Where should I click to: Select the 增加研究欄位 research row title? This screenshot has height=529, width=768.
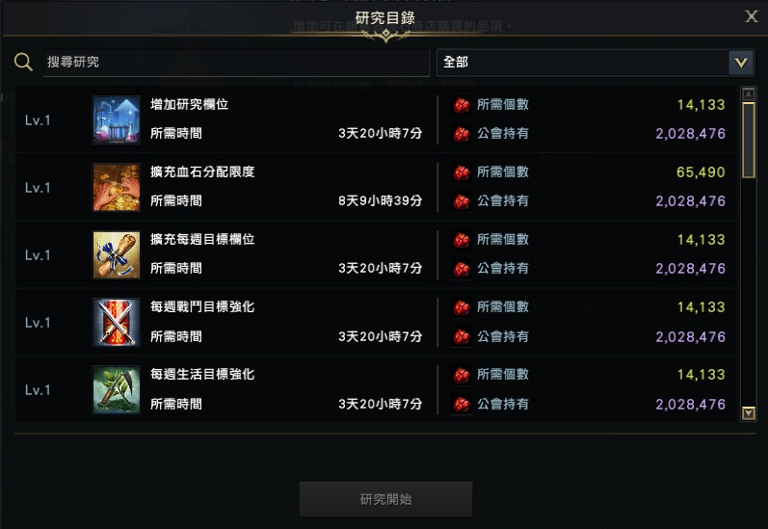tap(190, 104)
